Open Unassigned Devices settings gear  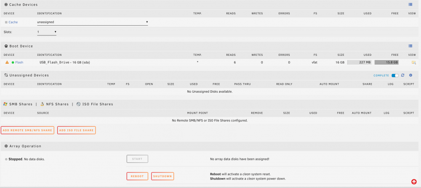[410, 75]
